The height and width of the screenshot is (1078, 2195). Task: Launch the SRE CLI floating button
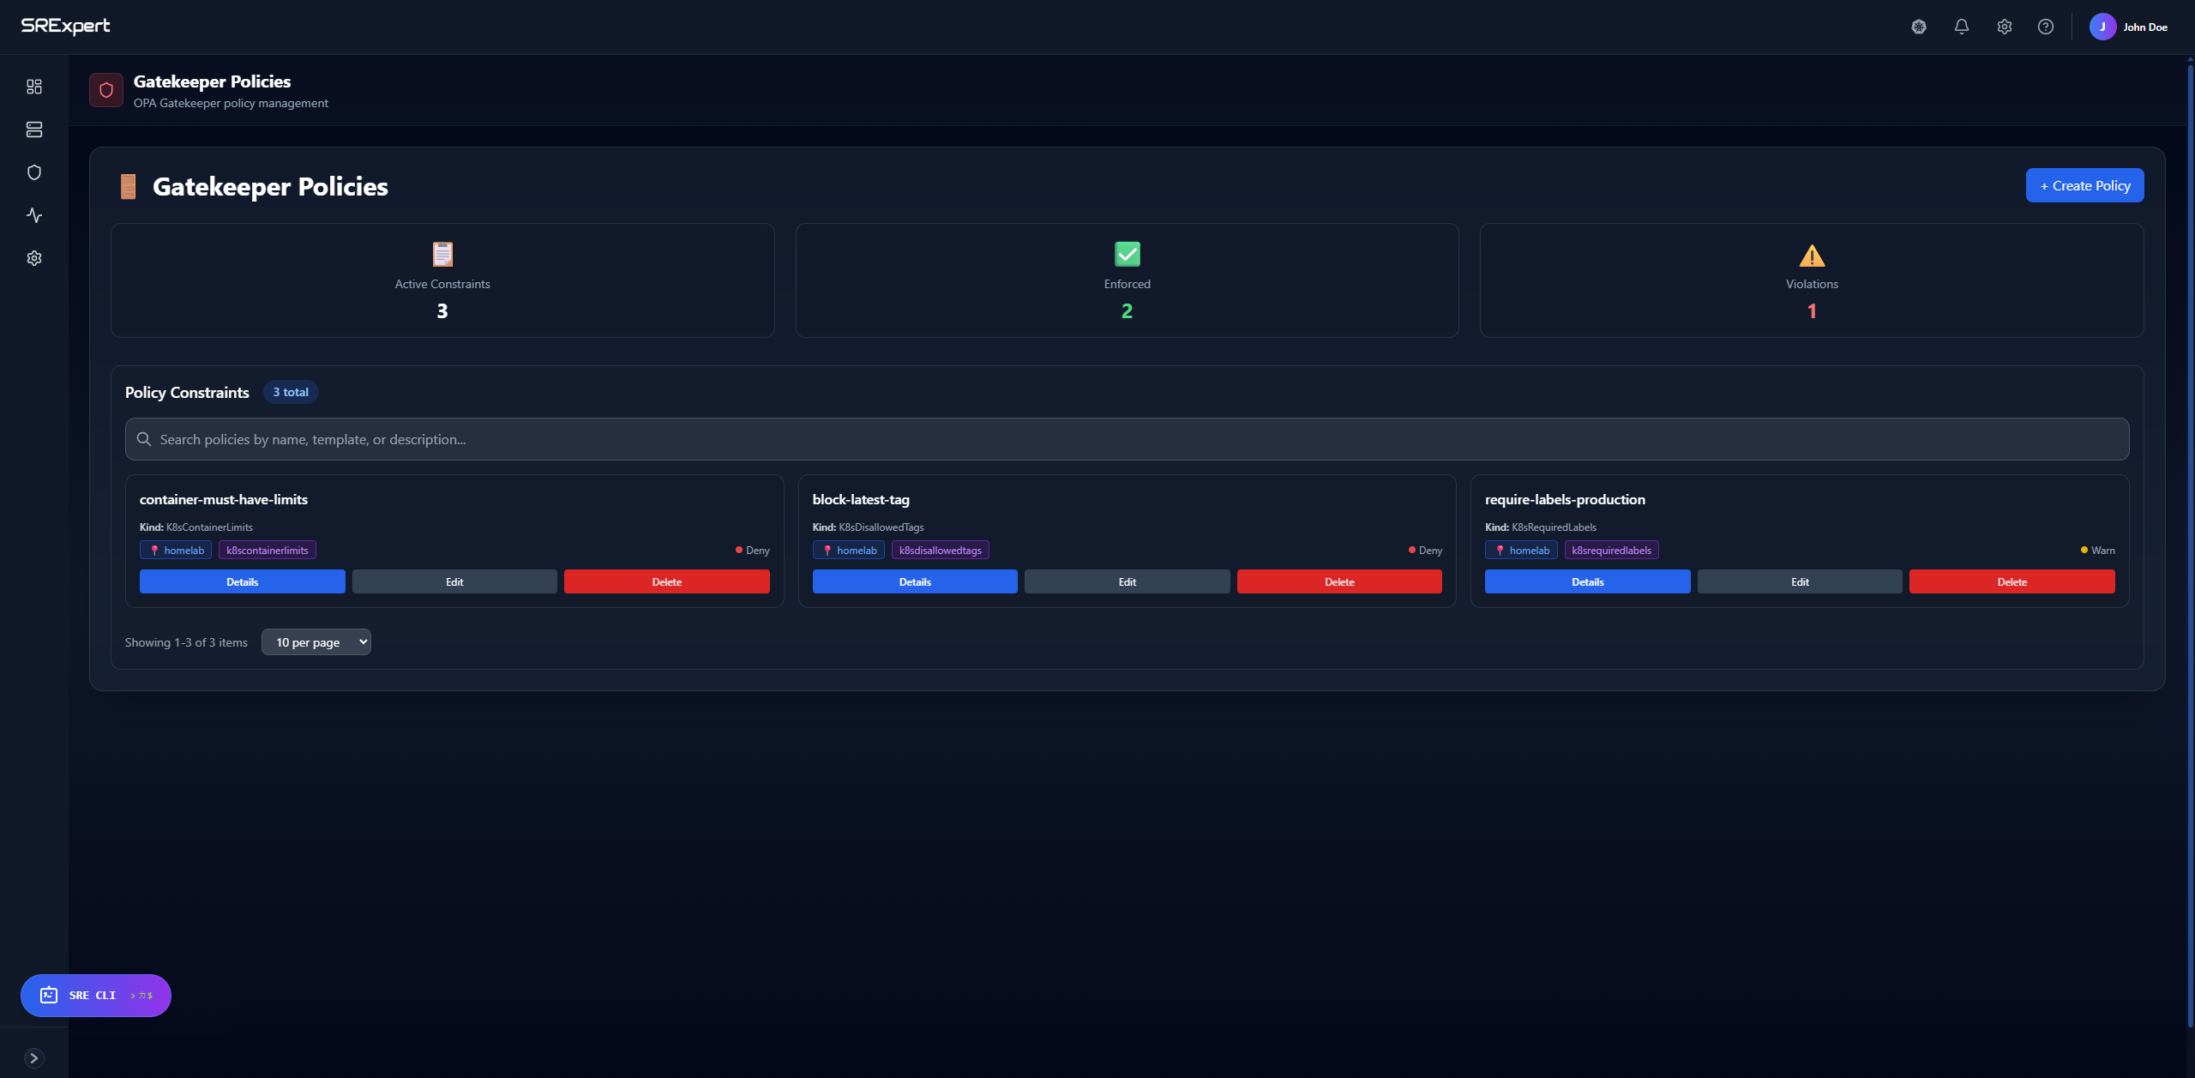point(96,996)
